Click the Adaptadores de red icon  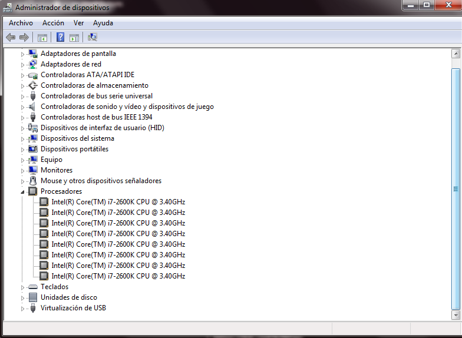(x=33, y=64)
